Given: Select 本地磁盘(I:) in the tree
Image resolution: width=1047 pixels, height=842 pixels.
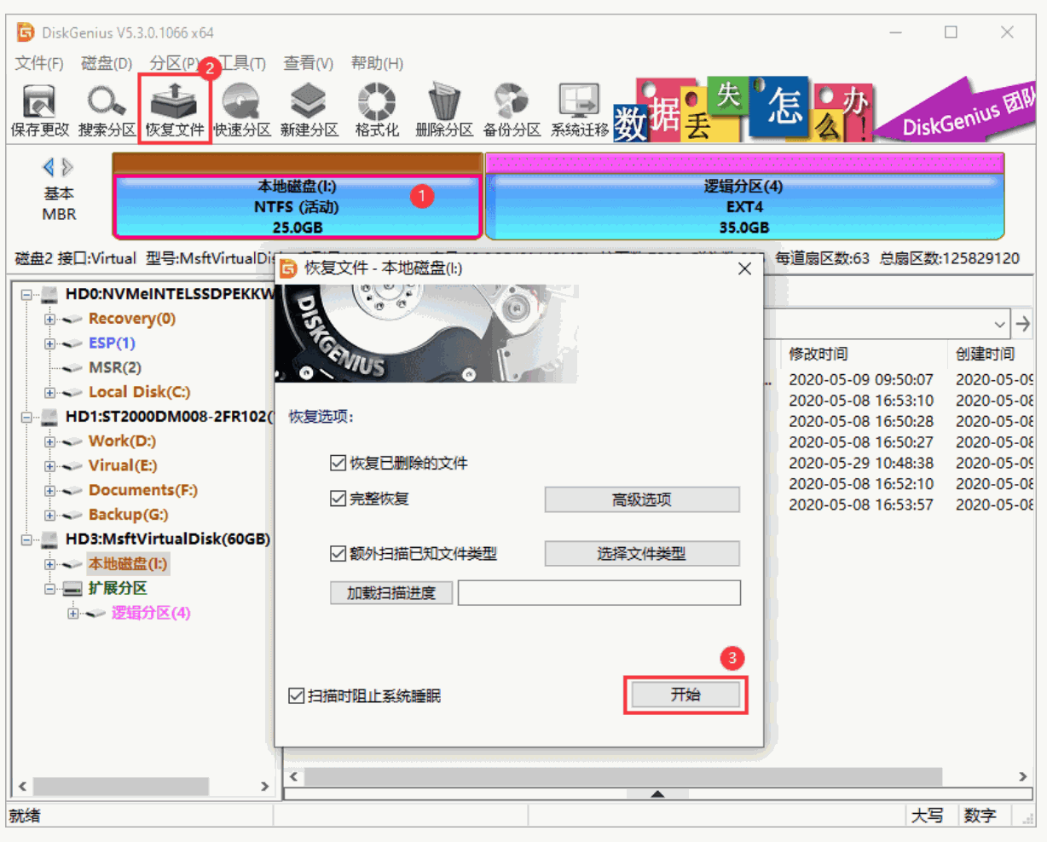Looking at the screenshot, I should pyautogui.click(x=128, y=563).
